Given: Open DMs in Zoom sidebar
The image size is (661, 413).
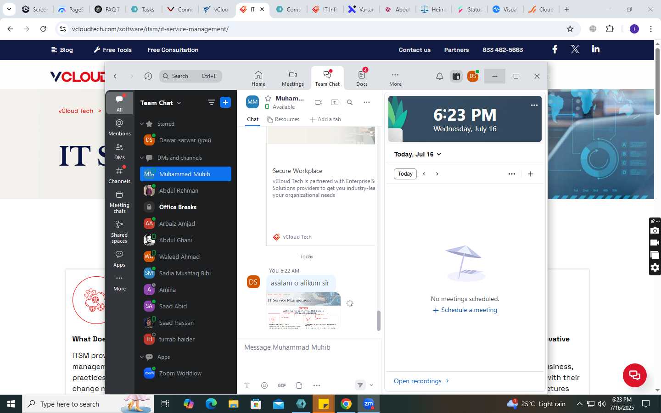Looking at the screenshot, I should coord(119,151).
